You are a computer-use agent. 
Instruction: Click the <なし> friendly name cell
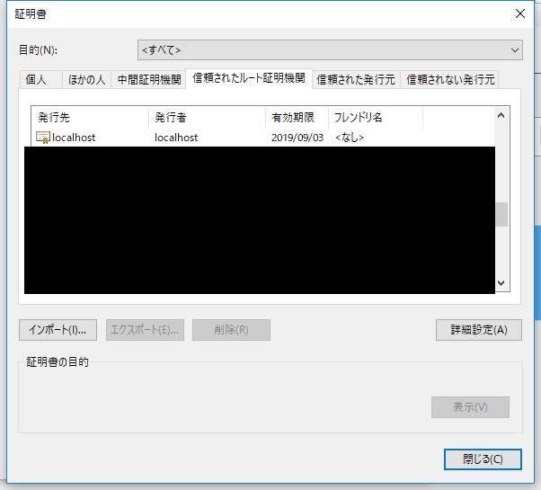click(350, 138)
